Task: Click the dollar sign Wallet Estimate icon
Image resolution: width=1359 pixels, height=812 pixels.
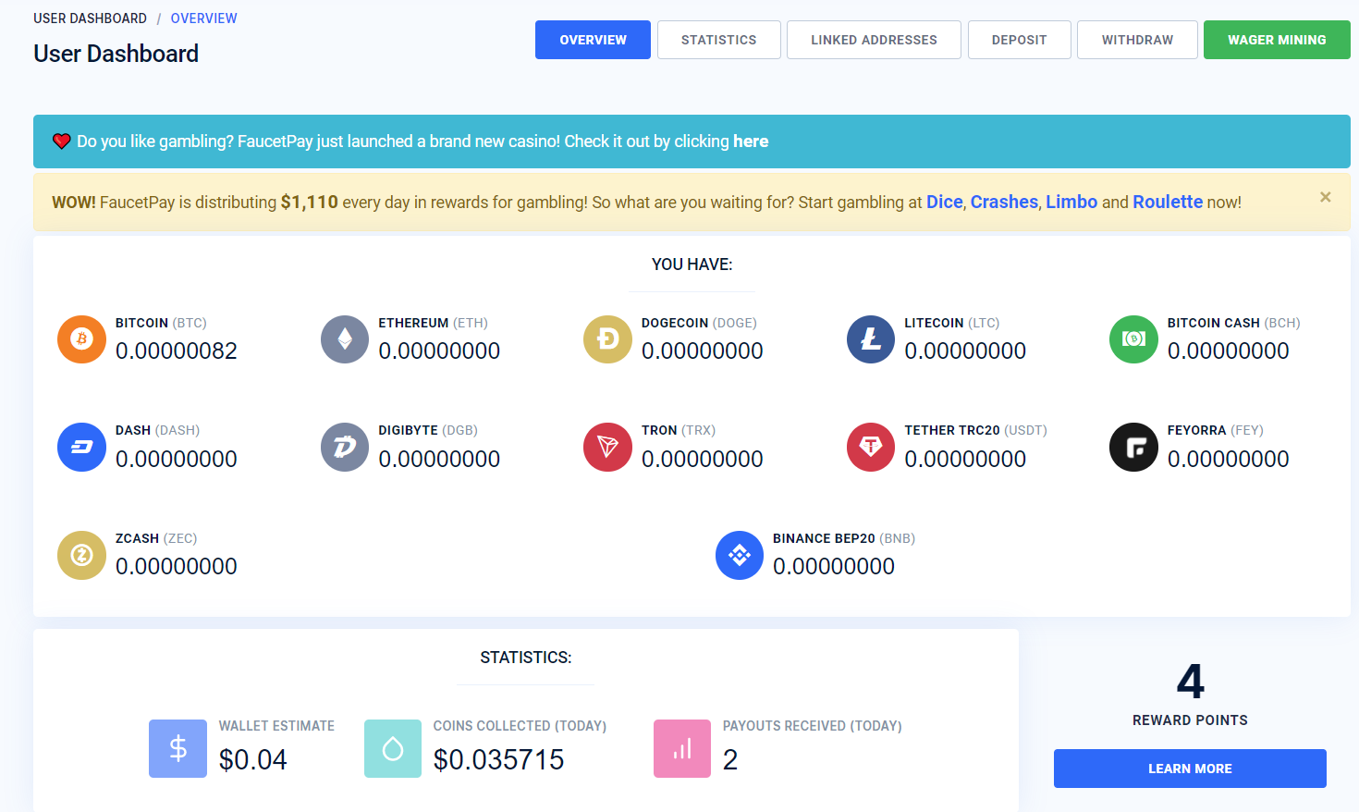Action: 178,748
